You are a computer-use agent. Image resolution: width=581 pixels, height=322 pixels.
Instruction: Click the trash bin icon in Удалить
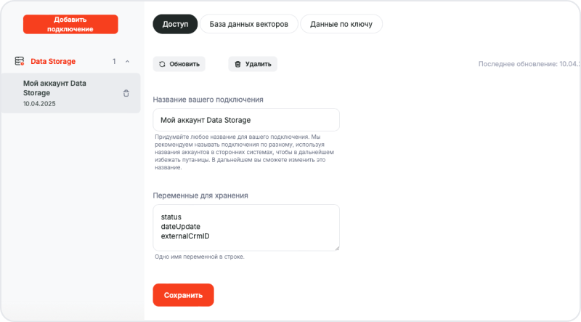tap(237, 64)
